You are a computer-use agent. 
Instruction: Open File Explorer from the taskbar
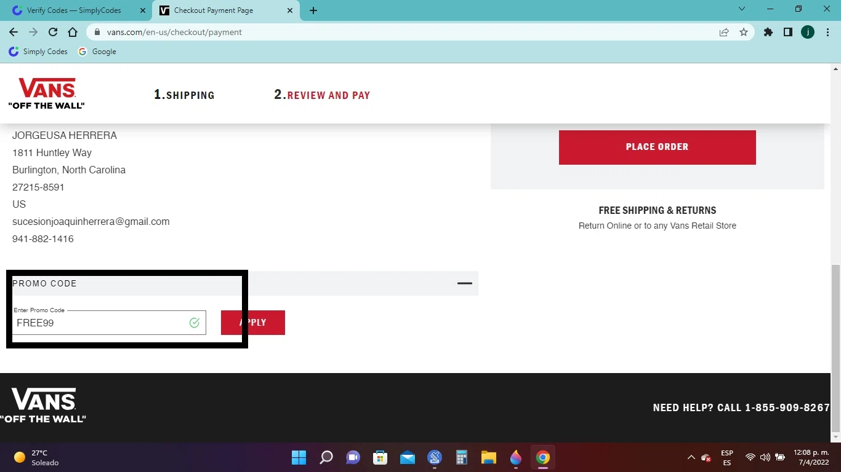coord(489,457)
